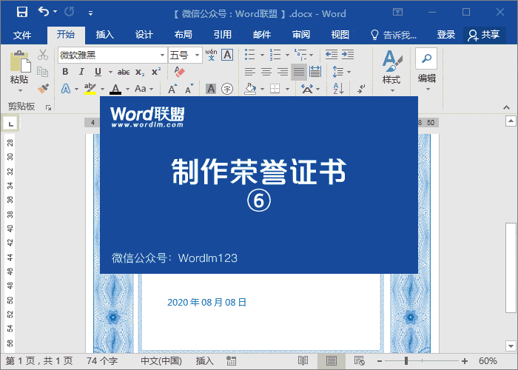Image resolution: width=518 pixels, height=370 pixels.
Task: Click the 告诉我 search box
Action: click(x=394, y=34)
